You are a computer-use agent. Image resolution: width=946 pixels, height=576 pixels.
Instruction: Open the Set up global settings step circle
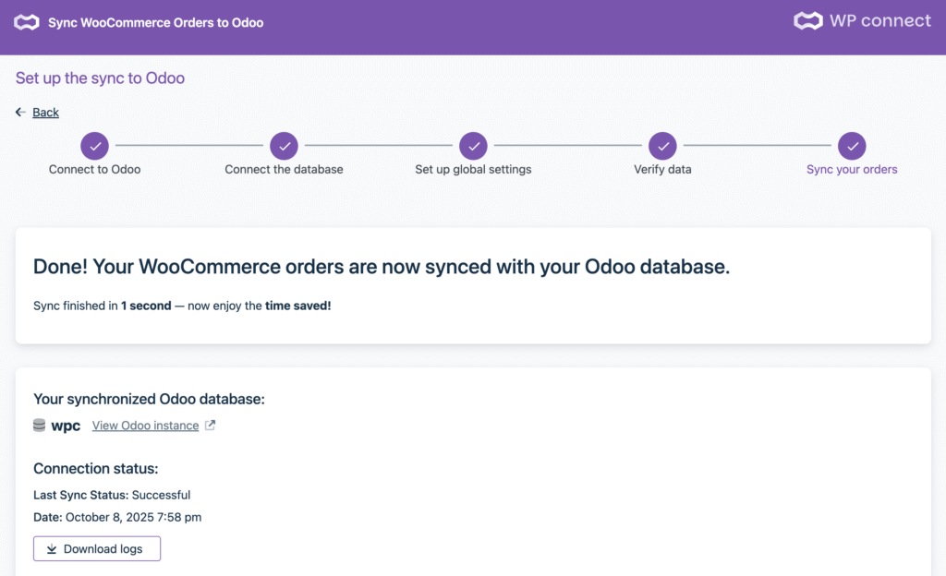[x=473, y=145]
